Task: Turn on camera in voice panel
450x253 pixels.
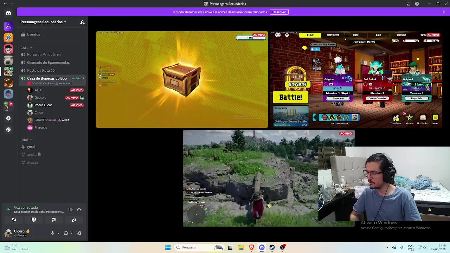Action: click(14, 220)
